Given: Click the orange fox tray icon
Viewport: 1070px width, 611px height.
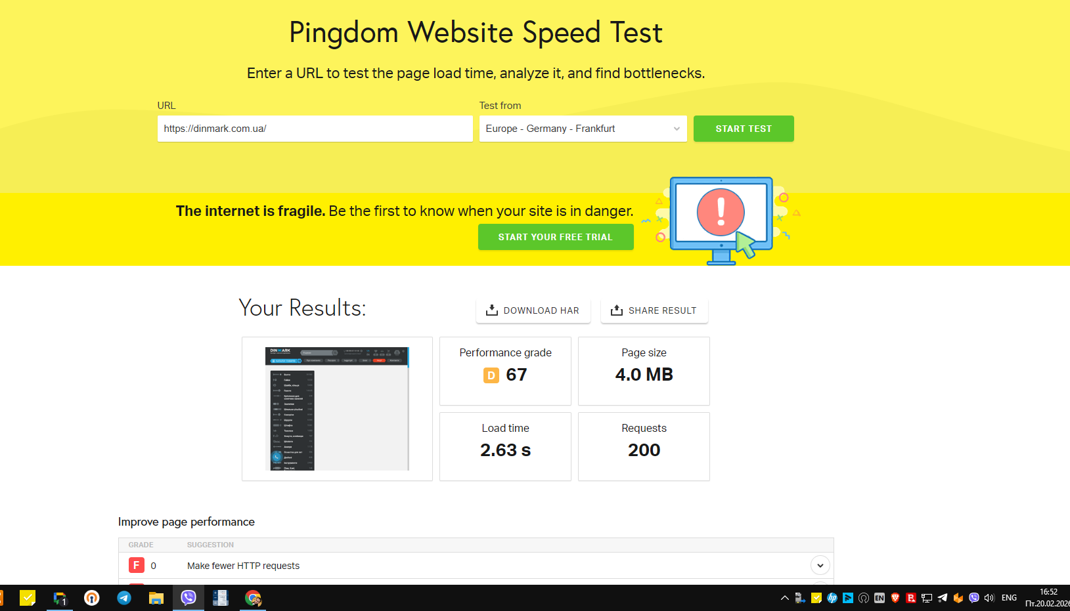Looking at the screenshot, I should point(958,598).
